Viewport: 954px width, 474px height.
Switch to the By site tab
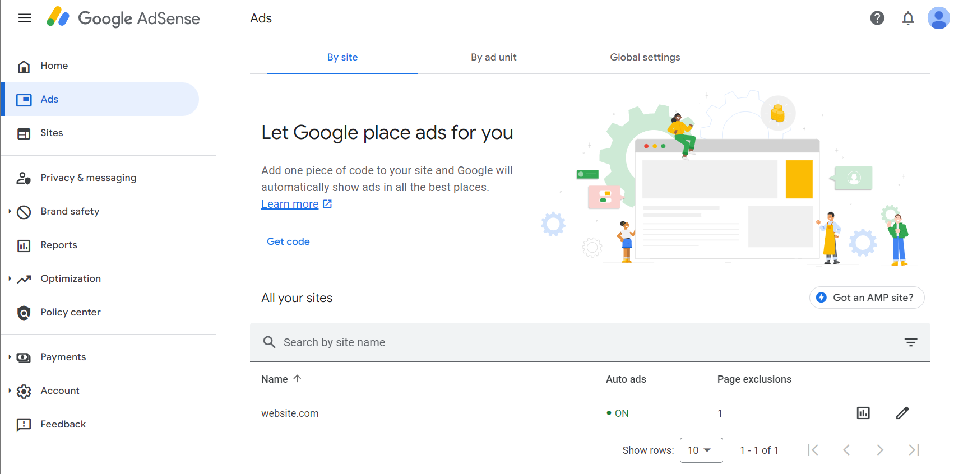[342, 57]
